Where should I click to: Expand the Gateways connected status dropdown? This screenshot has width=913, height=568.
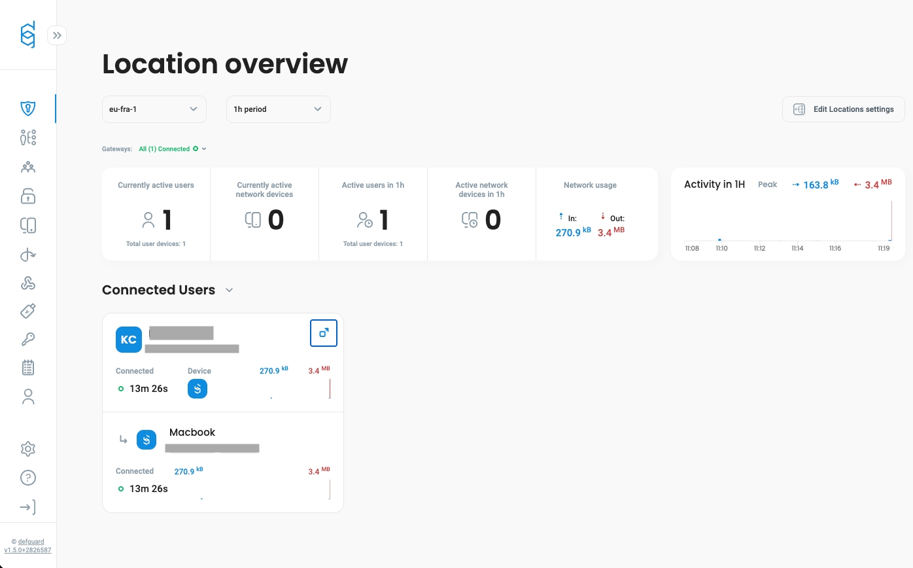coord(173,149)
